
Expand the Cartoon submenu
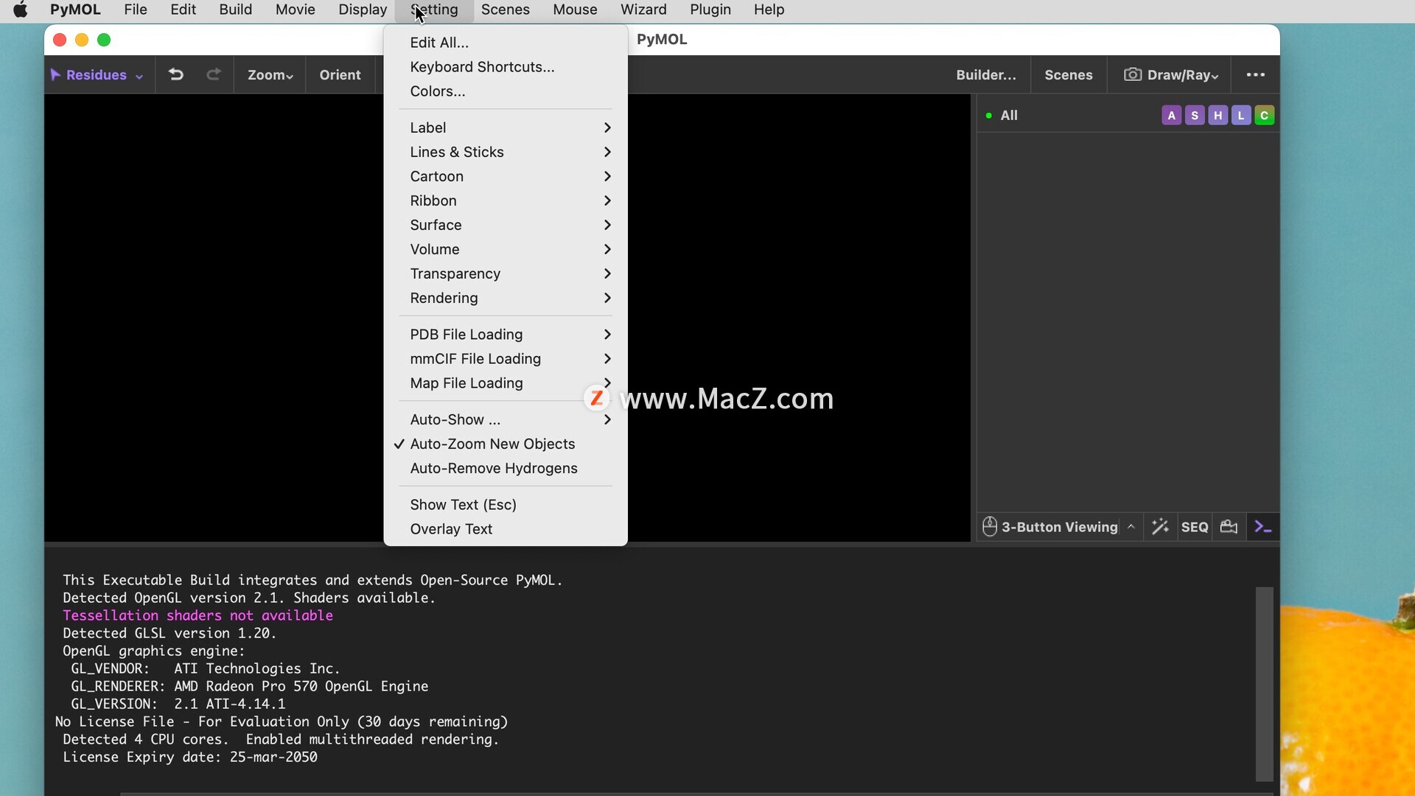[x=506, y=176]
